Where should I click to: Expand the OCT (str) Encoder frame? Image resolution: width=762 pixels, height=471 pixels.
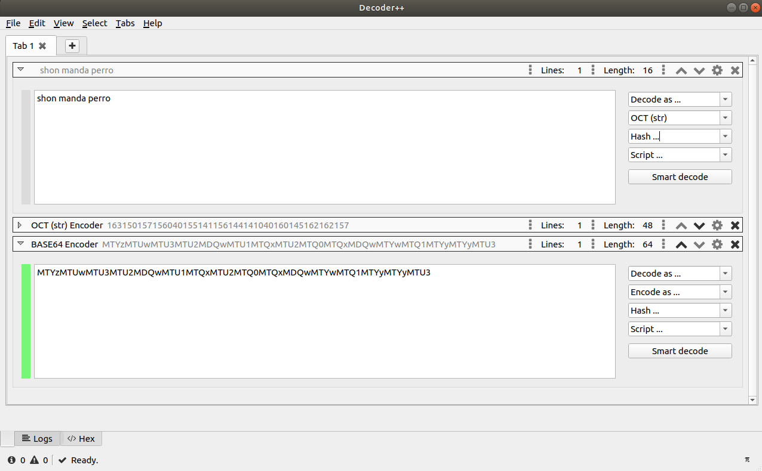[x=20, y=225]
